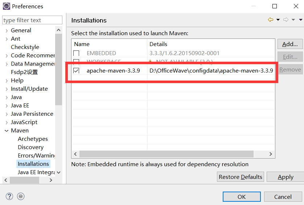Click the Apply button
Screen dimensions: 304x205
[285, 177]
